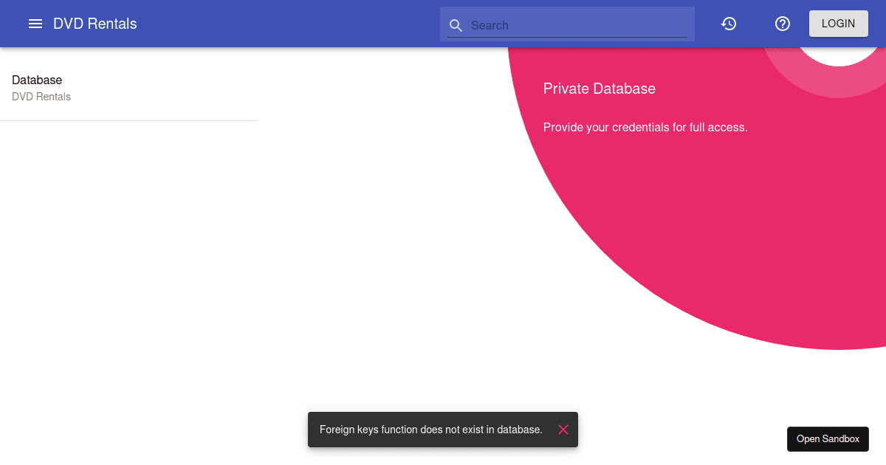Click the hamburger icon beside the app title
Image resolution: width=886 pixels, height=465 pixels.
[x=35, y=23]
